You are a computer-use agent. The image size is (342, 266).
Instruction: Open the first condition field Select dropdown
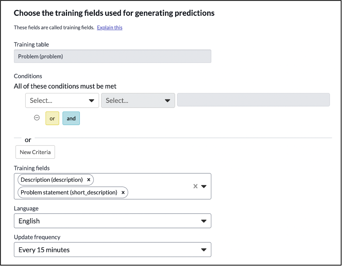(x=62, y=100)
